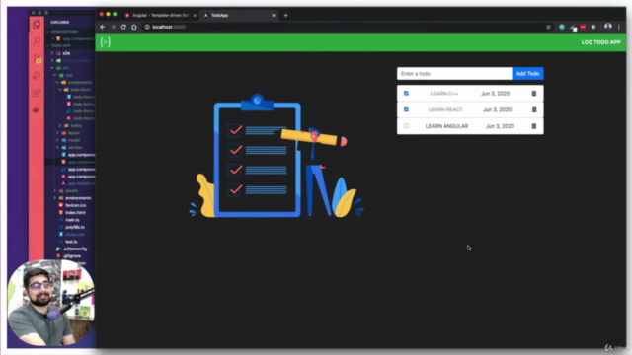Open index.html in the explorer
This screenshot has width=632, height=355.
click(x=75, y=213)
